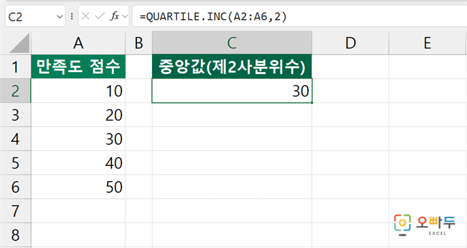
Task: Click cell A2 containing 10
Action: tap(78, 91)
